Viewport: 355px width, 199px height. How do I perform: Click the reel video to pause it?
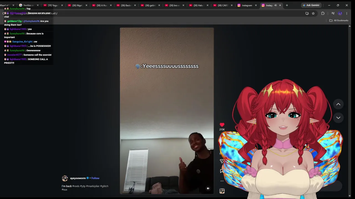coord(167,111)
